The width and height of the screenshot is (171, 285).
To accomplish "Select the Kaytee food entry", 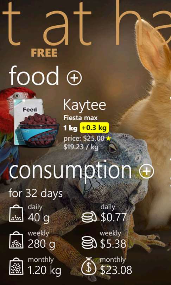I will point(85,105).
